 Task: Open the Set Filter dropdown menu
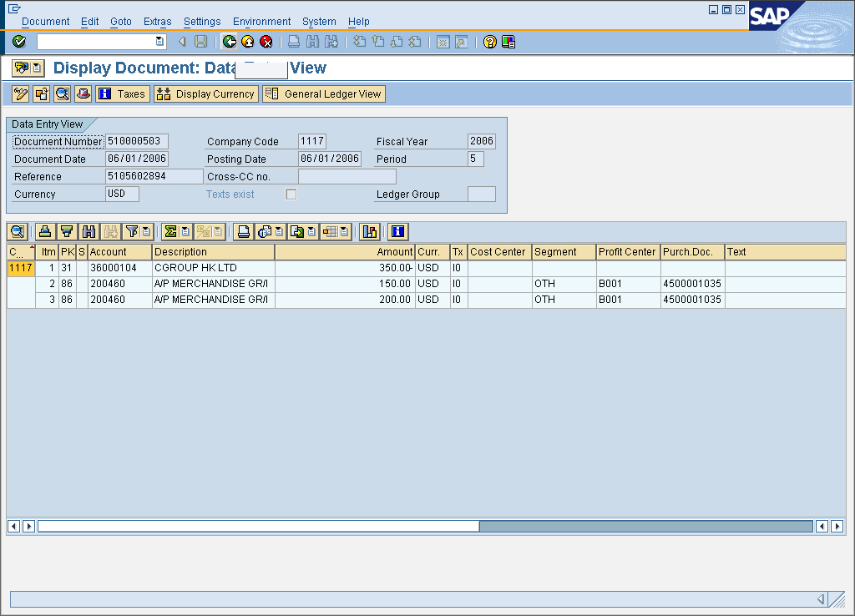tap(146, 232)
